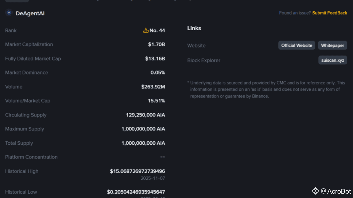The image size is (353, 198).
Task: Click the Historical Low price value
Action: tap(136, 192)
